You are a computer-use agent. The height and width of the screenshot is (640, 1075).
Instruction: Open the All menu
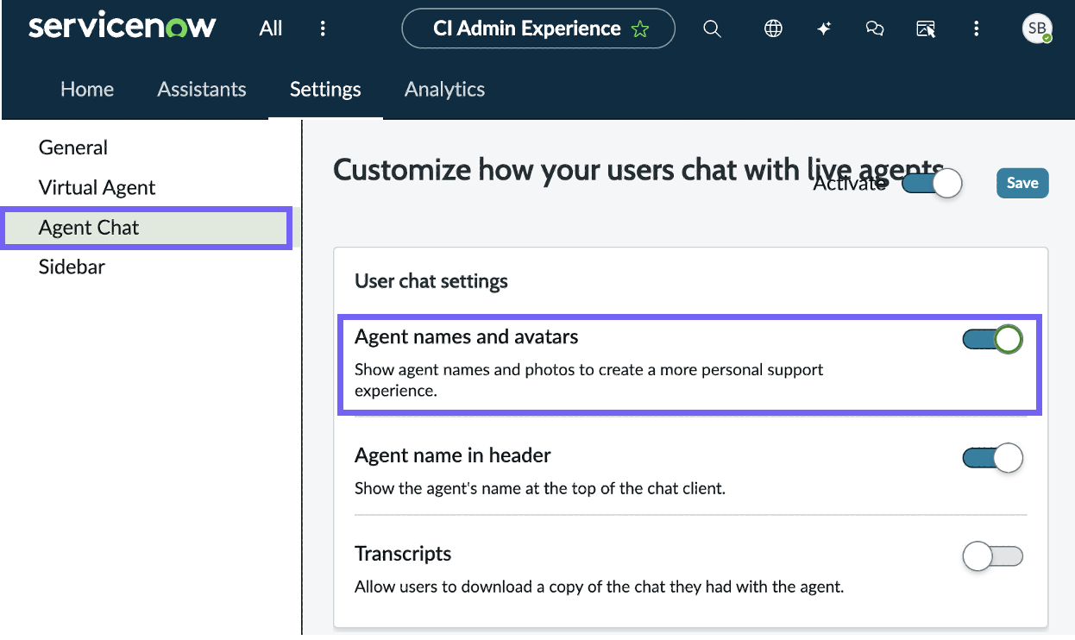[x=271, y=28]
